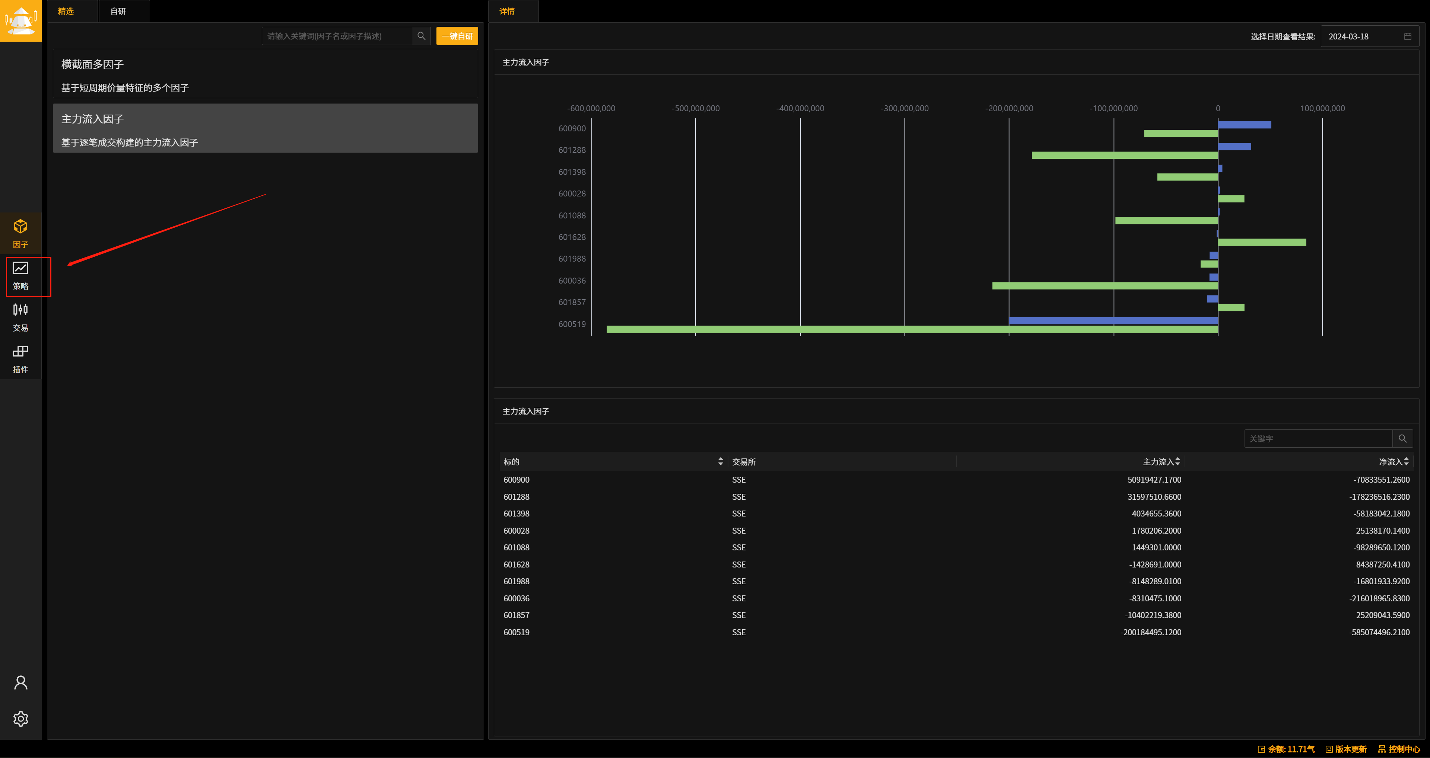Click table row 600028
This screenshot has width=1430, height=758.
(x=956, y=531)
